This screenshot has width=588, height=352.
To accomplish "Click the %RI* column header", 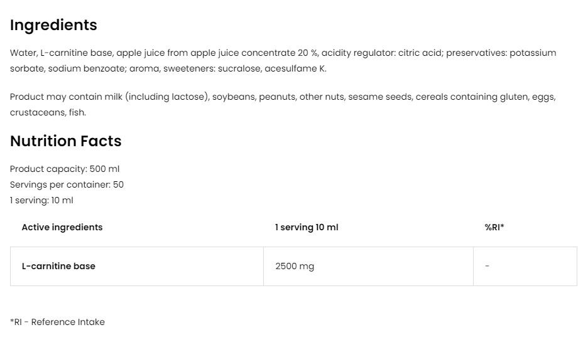I will [x=494, y=227].
